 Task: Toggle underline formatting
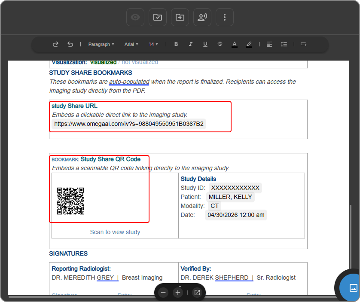[x=205, y=44]
